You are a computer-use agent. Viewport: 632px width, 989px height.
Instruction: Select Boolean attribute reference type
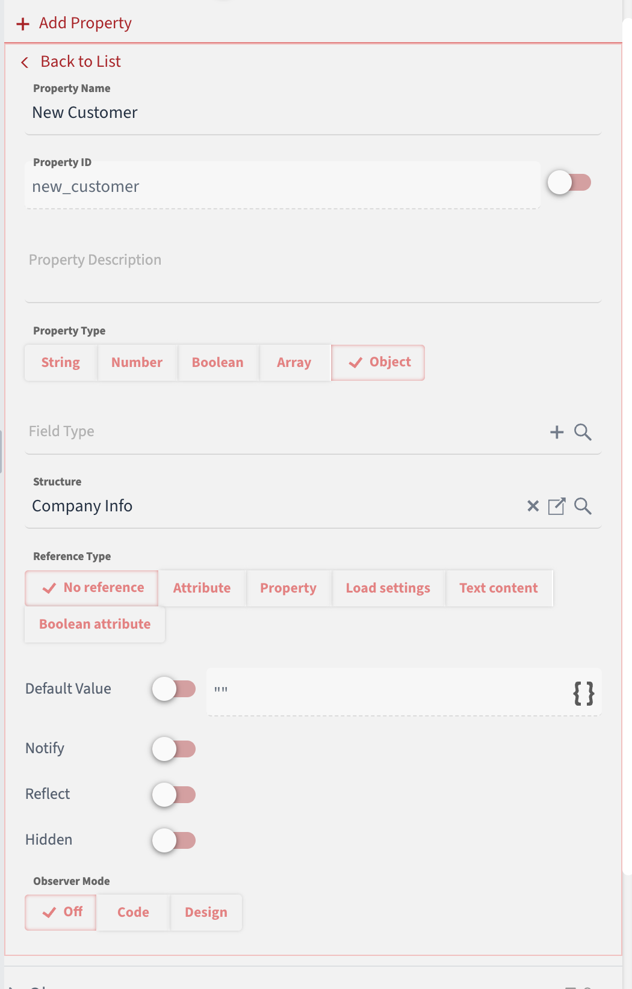[x=94, y=624]
